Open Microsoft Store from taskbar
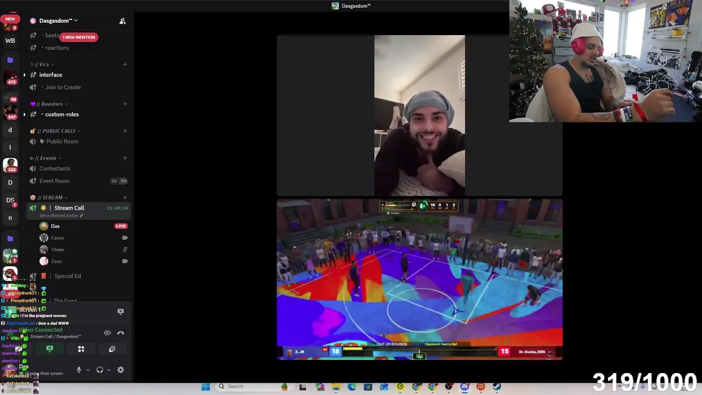702x395 pixels. pos(368,387)
